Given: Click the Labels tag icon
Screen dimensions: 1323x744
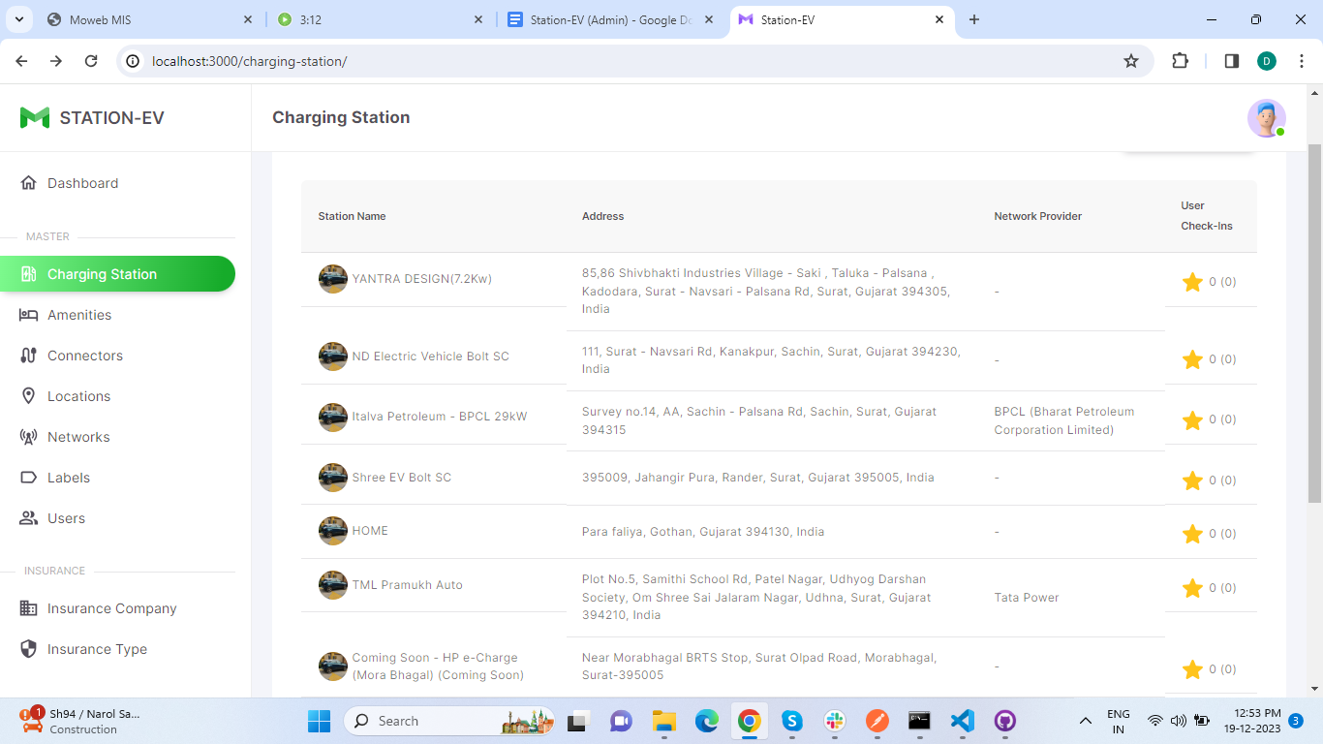Looking at the screenshot, I should click(x=28, y=478).
